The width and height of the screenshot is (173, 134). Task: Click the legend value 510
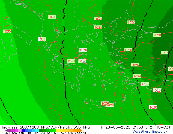tap(28, 133)
